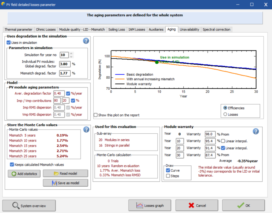This screenshot has width=272, height=213.
Task: Click the Module warranty help icon
Action: [256, 131]
